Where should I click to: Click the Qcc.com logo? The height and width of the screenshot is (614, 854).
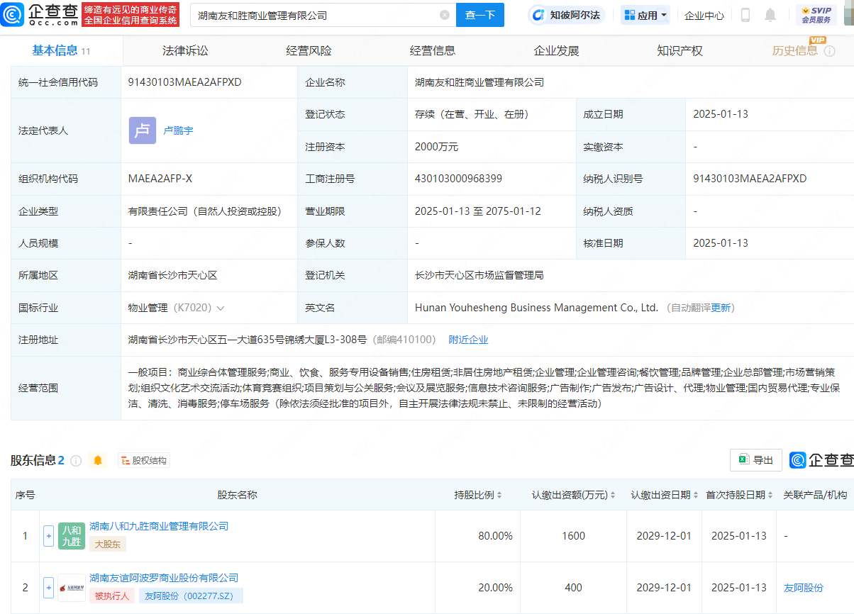point(38,14)
